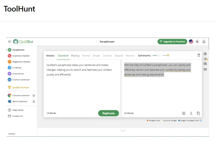The width and height of the screenshot is (216, 141).
Task: Click the paraphrased output text
Action: [157, 70]
